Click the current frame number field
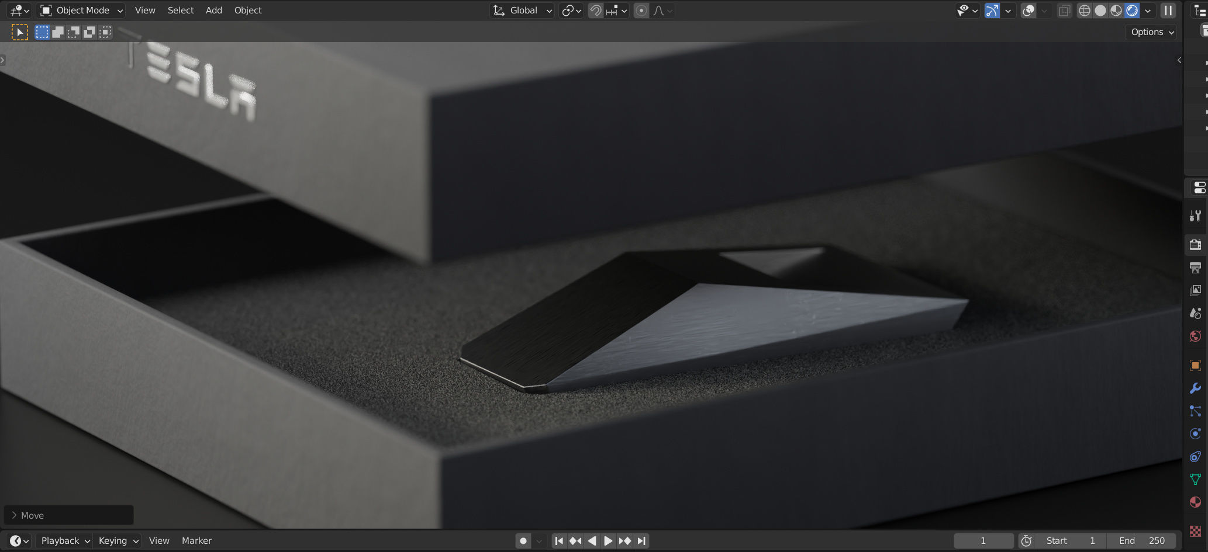This screenshot has height=552, width=1208. 983,541
